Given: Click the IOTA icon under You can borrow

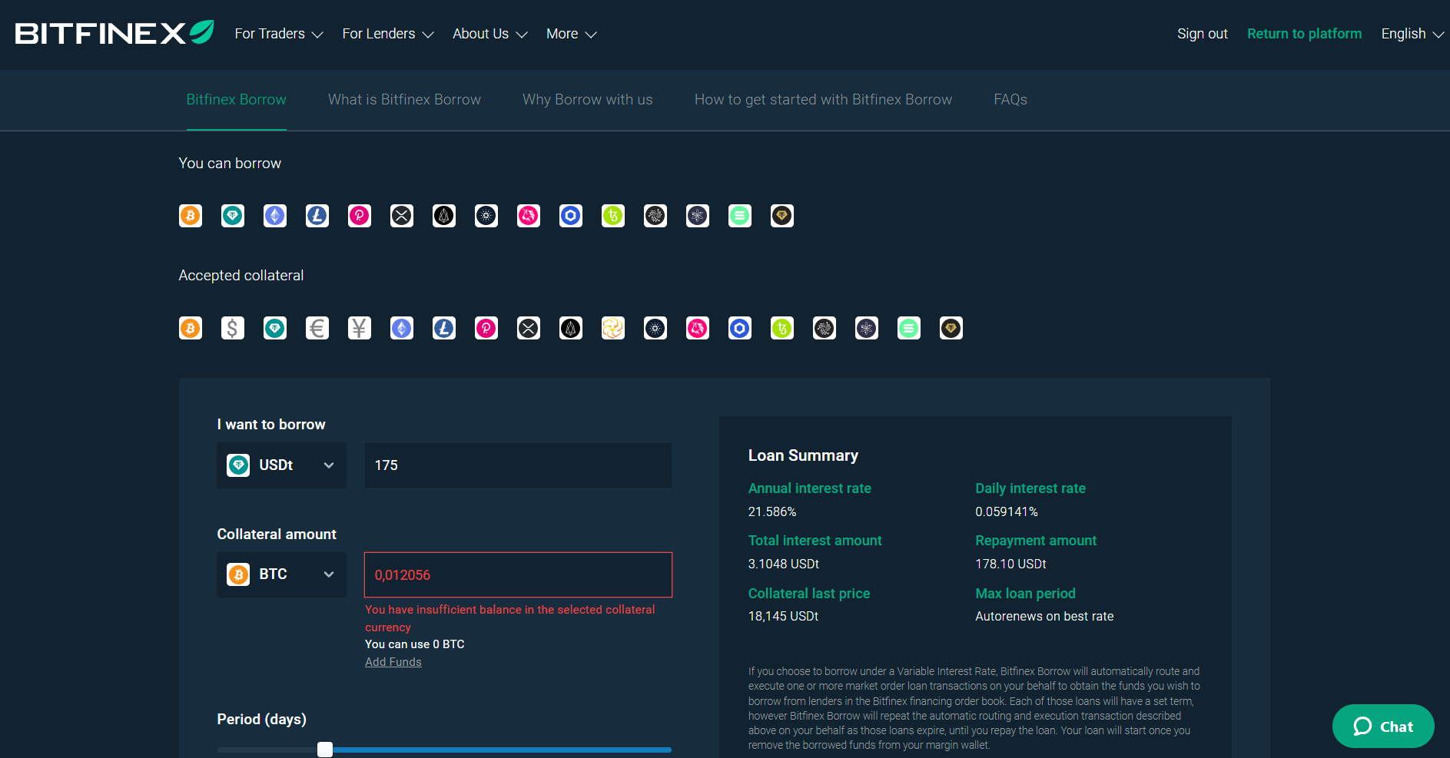Looking at the screenshot, I should (x=655, y=216).
